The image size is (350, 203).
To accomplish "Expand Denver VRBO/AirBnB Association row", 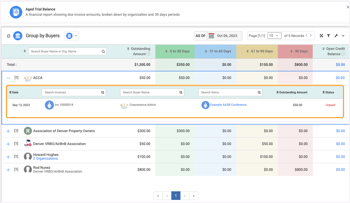I will tap(8, 144).
